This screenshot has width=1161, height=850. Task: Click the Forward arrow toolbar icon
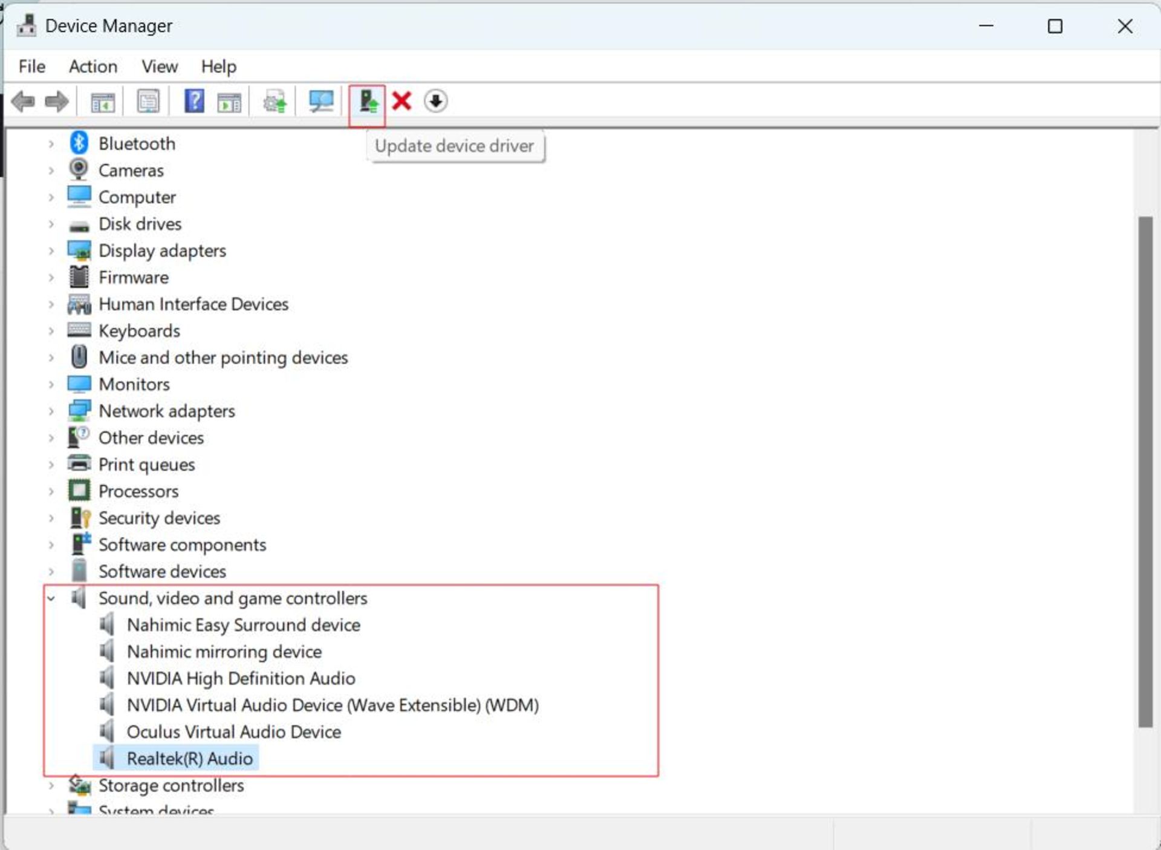(57, 101)
